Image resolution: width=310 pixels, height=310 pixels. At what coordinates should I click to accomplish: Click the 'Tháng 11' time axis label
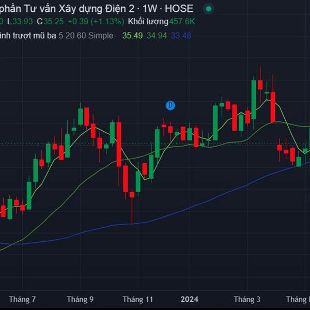click(137, 299)
